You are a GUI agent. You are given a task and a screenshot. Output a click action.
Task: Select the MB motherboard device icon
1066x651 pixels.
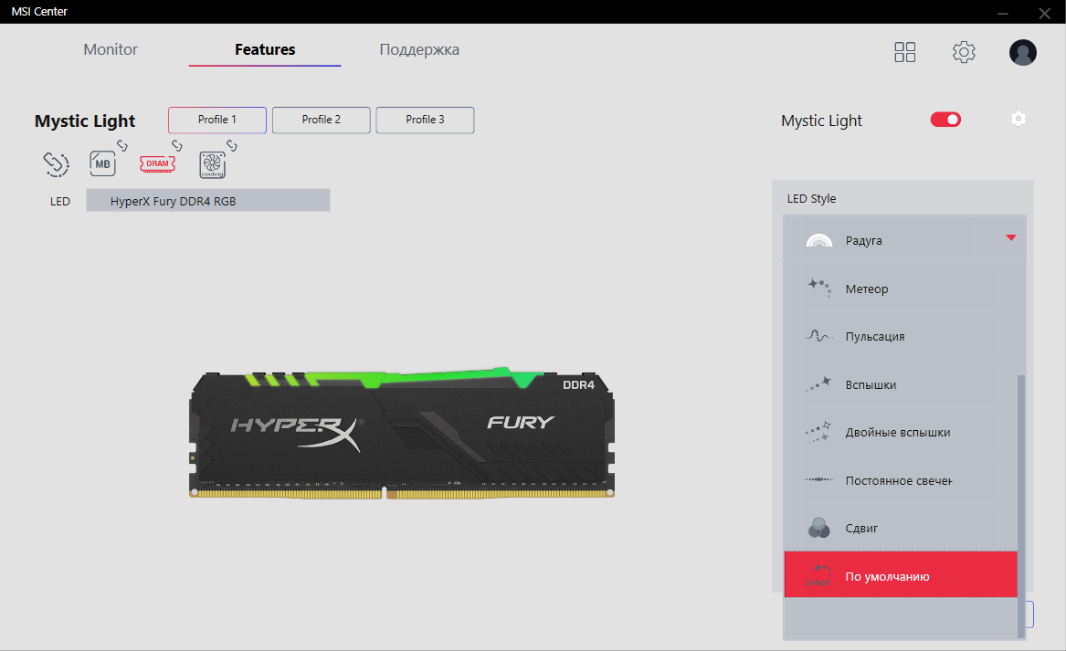pos(102,163)
